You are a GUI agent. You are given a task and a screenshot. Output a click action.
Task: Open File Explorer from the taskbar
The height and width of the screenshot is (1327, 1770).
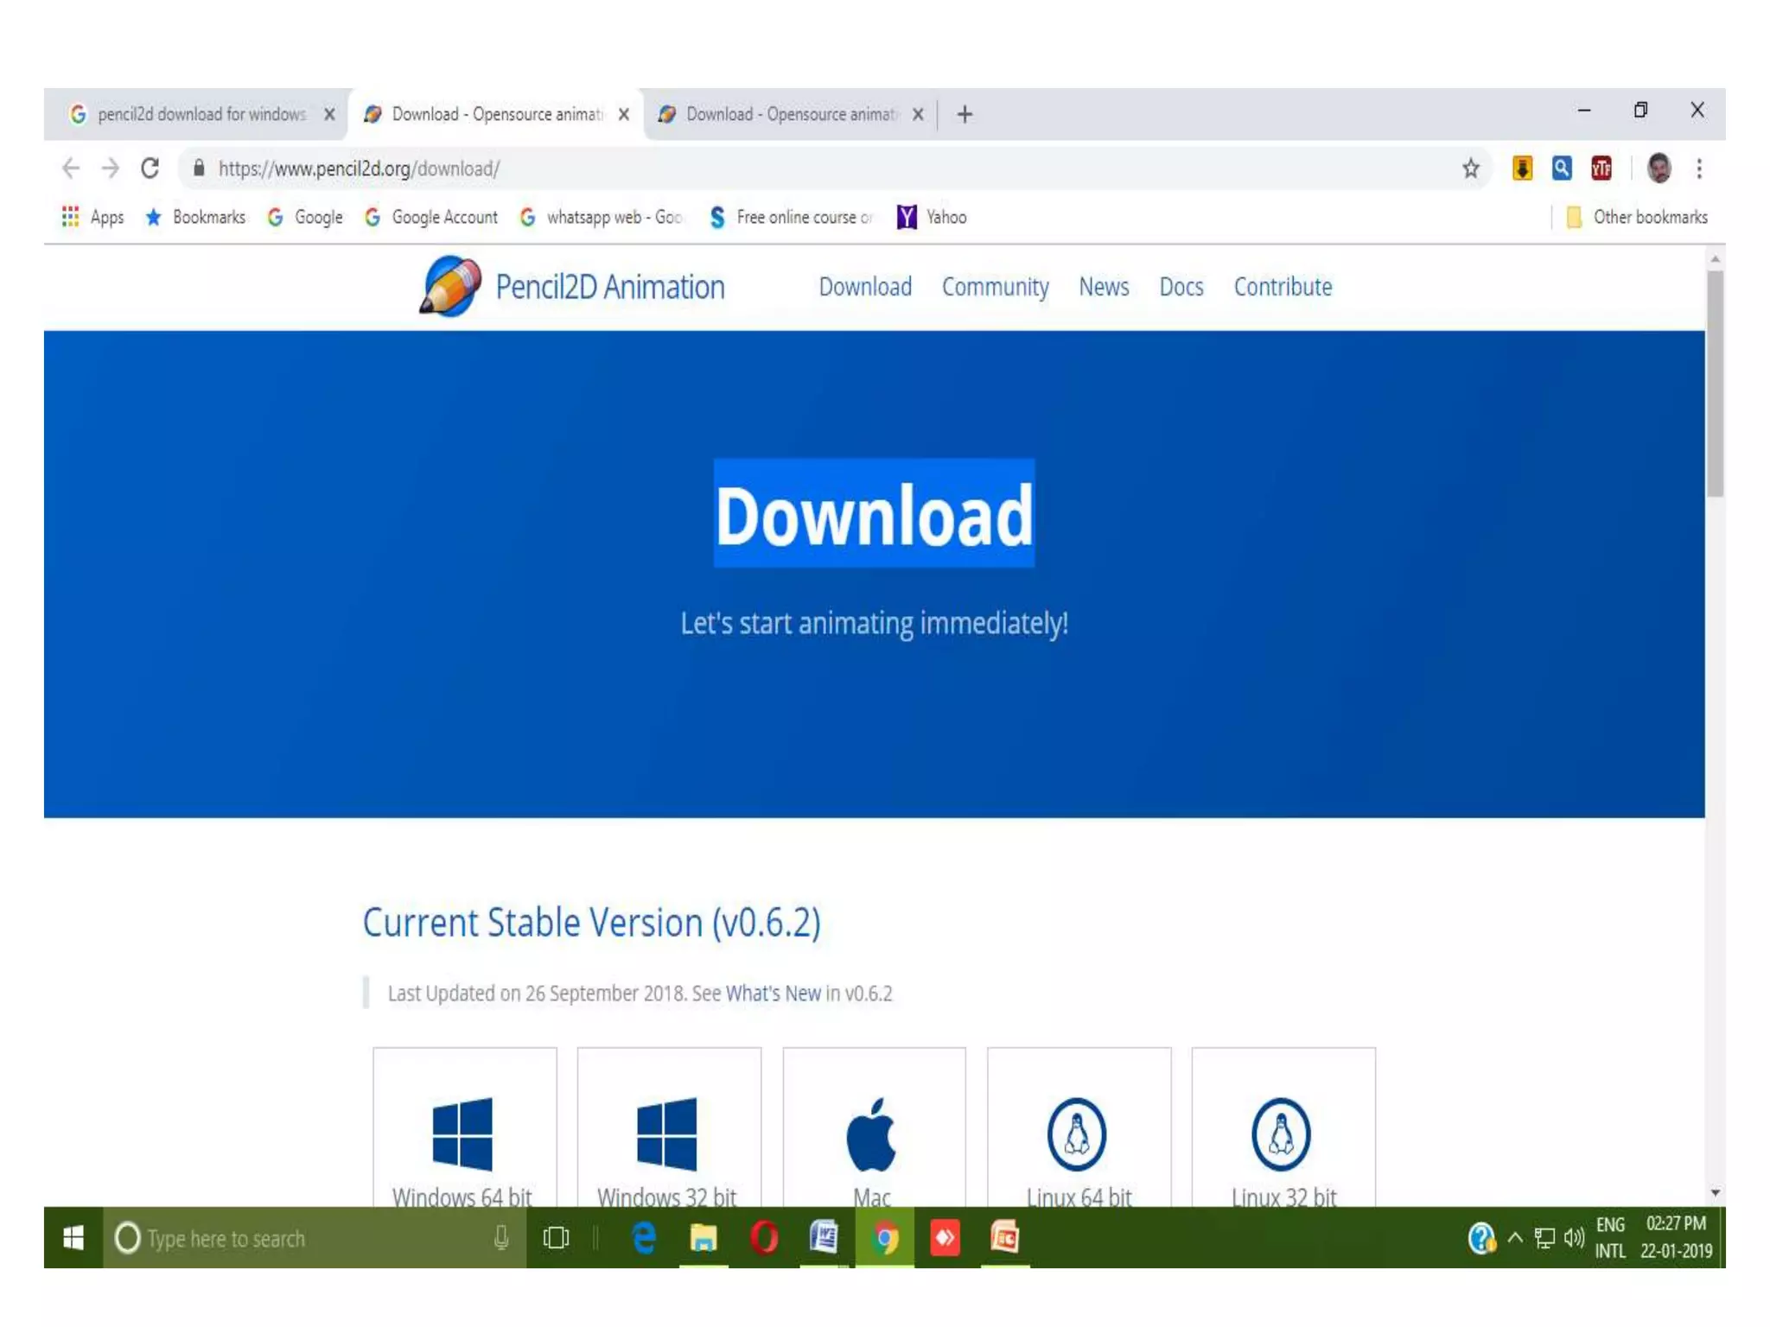(x=704, y=1238)
